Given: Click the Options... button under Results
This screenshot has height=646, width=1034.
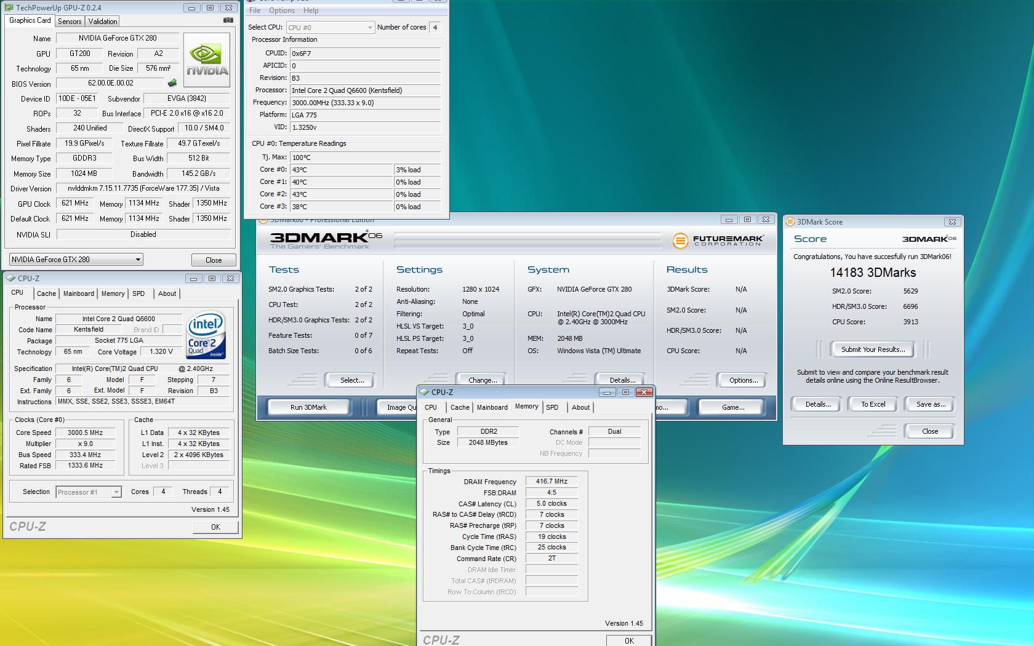Looking at the screenshot, I should 743,380.
